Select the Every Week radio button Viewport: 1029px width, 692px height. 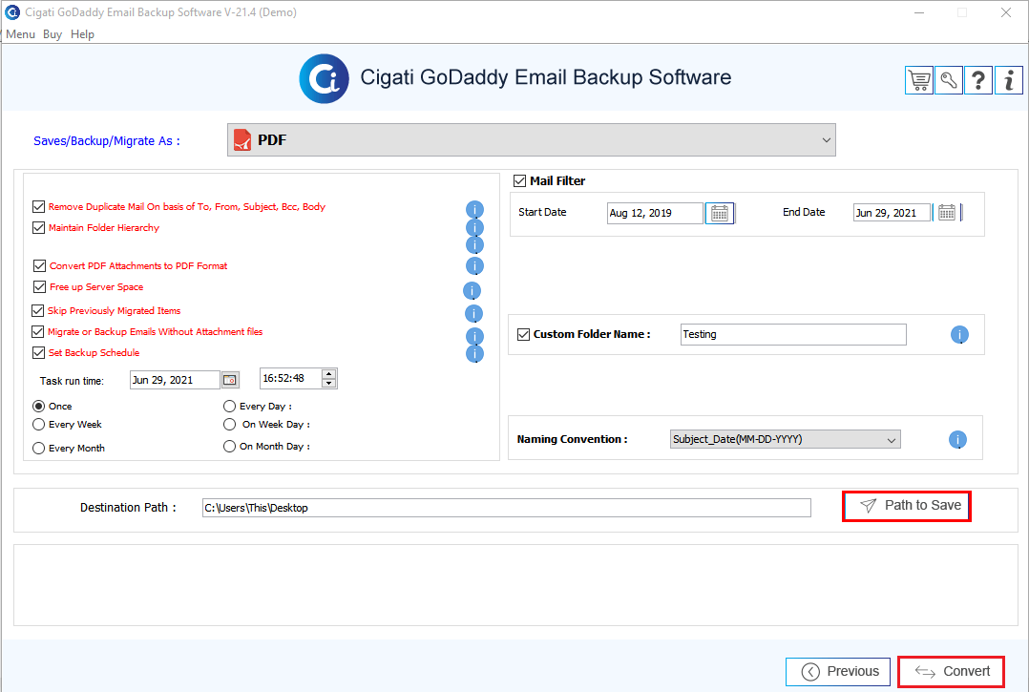[39, 425]
